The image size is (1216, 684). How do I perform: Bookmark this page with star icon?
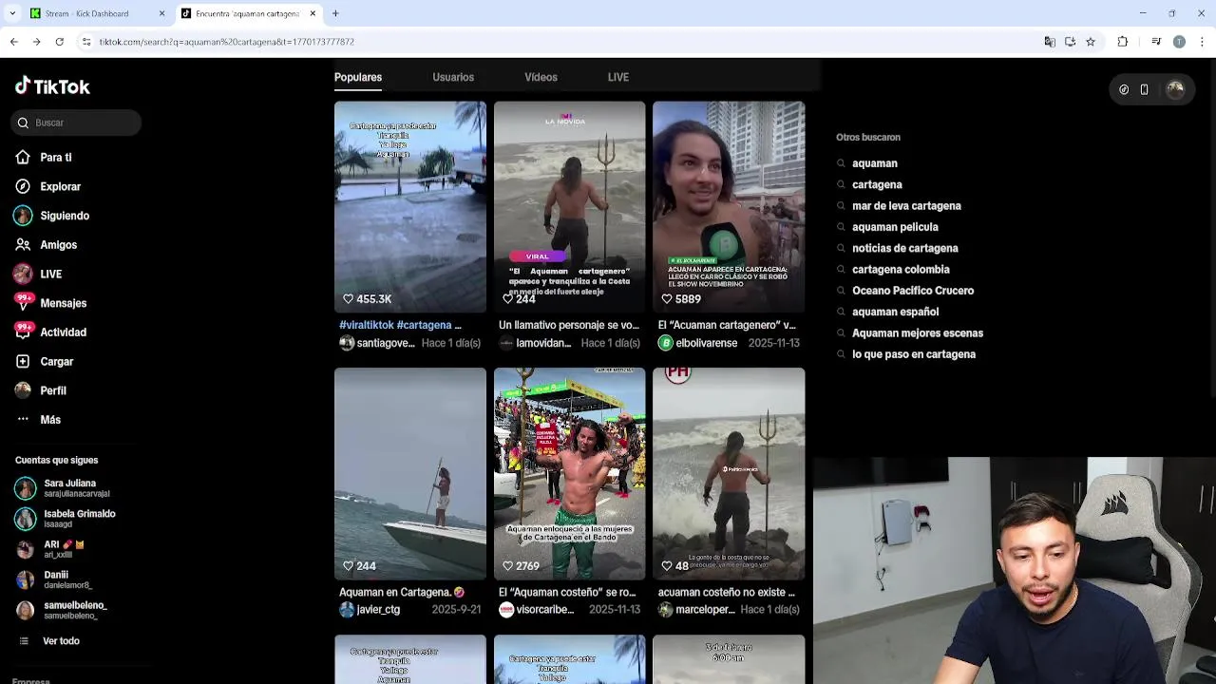(1091, 42)
